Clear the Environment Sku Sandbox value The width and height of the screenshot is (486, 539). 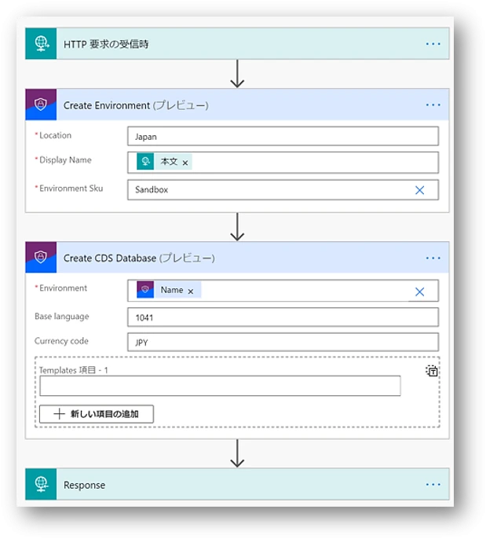pyautogui.click(x=419, y=190)
